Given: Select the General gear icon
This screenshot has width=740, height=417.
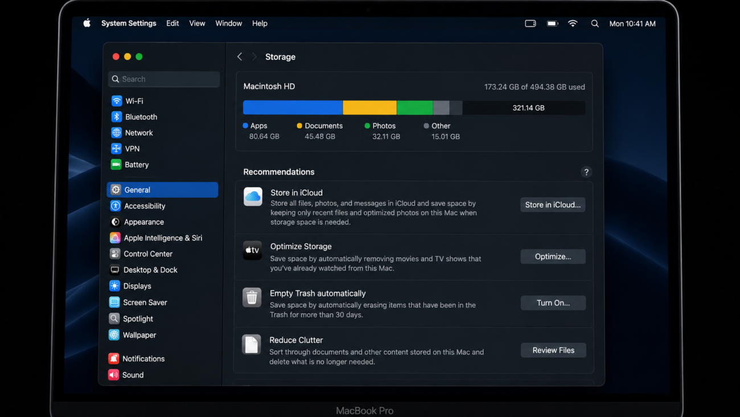Looking at the screenshot, I should click(116, 190).
